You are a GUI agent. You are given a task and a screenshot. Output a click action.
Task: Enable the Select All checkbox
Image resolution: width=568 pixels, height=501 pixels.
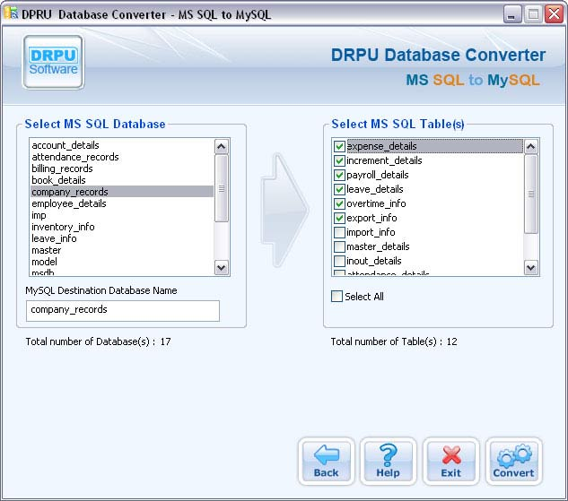pos(337,297)
